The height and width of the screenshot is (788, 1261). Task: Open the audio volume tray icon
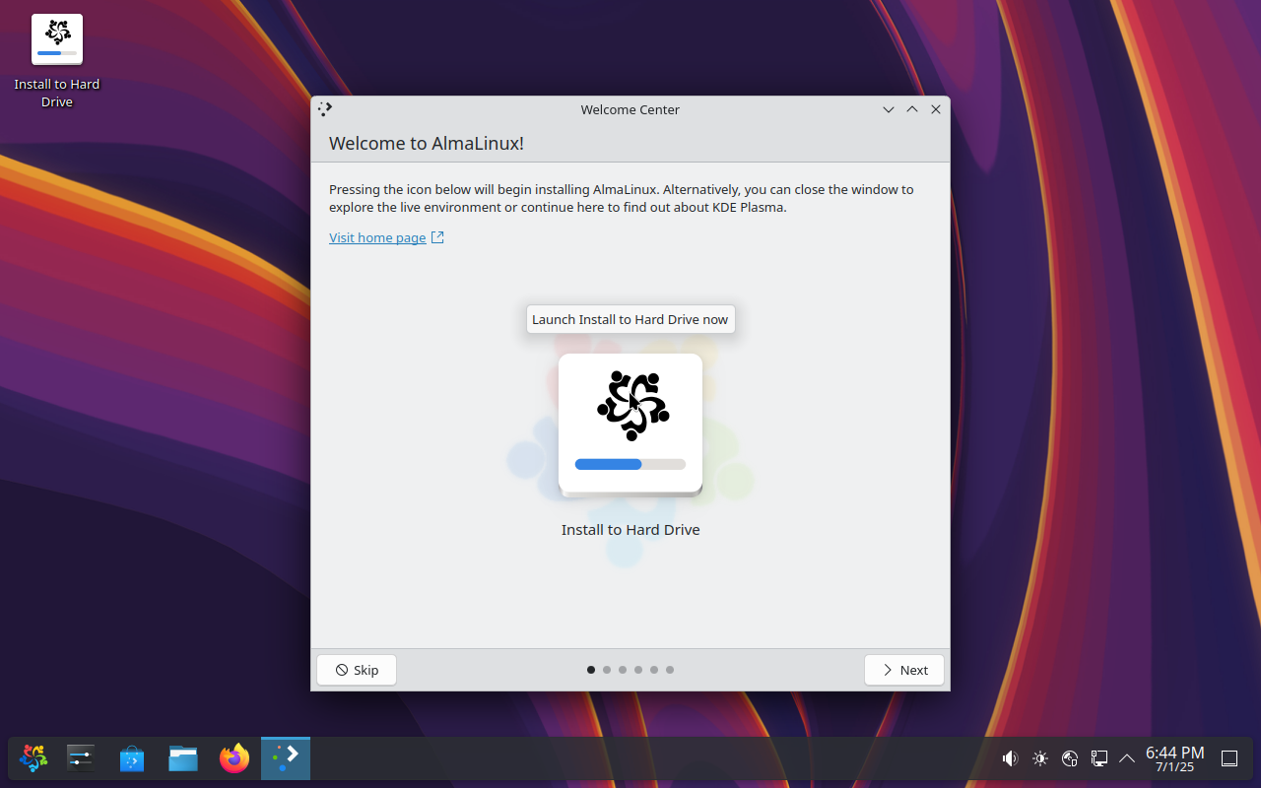point(1010,758)
